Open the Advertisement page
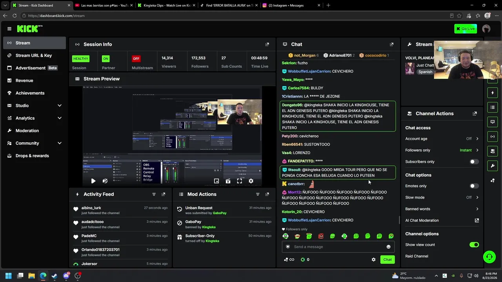Screen dimensions: 502x282 coord(35,68)
